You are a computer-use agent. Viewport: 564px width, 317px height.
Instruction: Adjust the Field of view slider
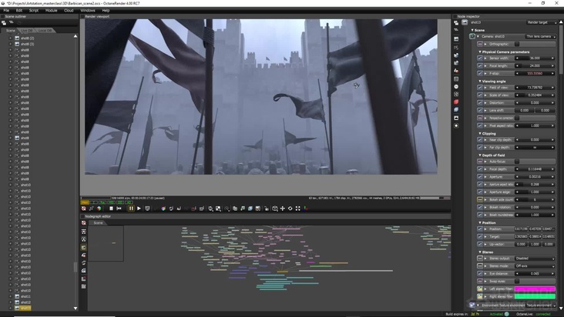tap(535, 88)
